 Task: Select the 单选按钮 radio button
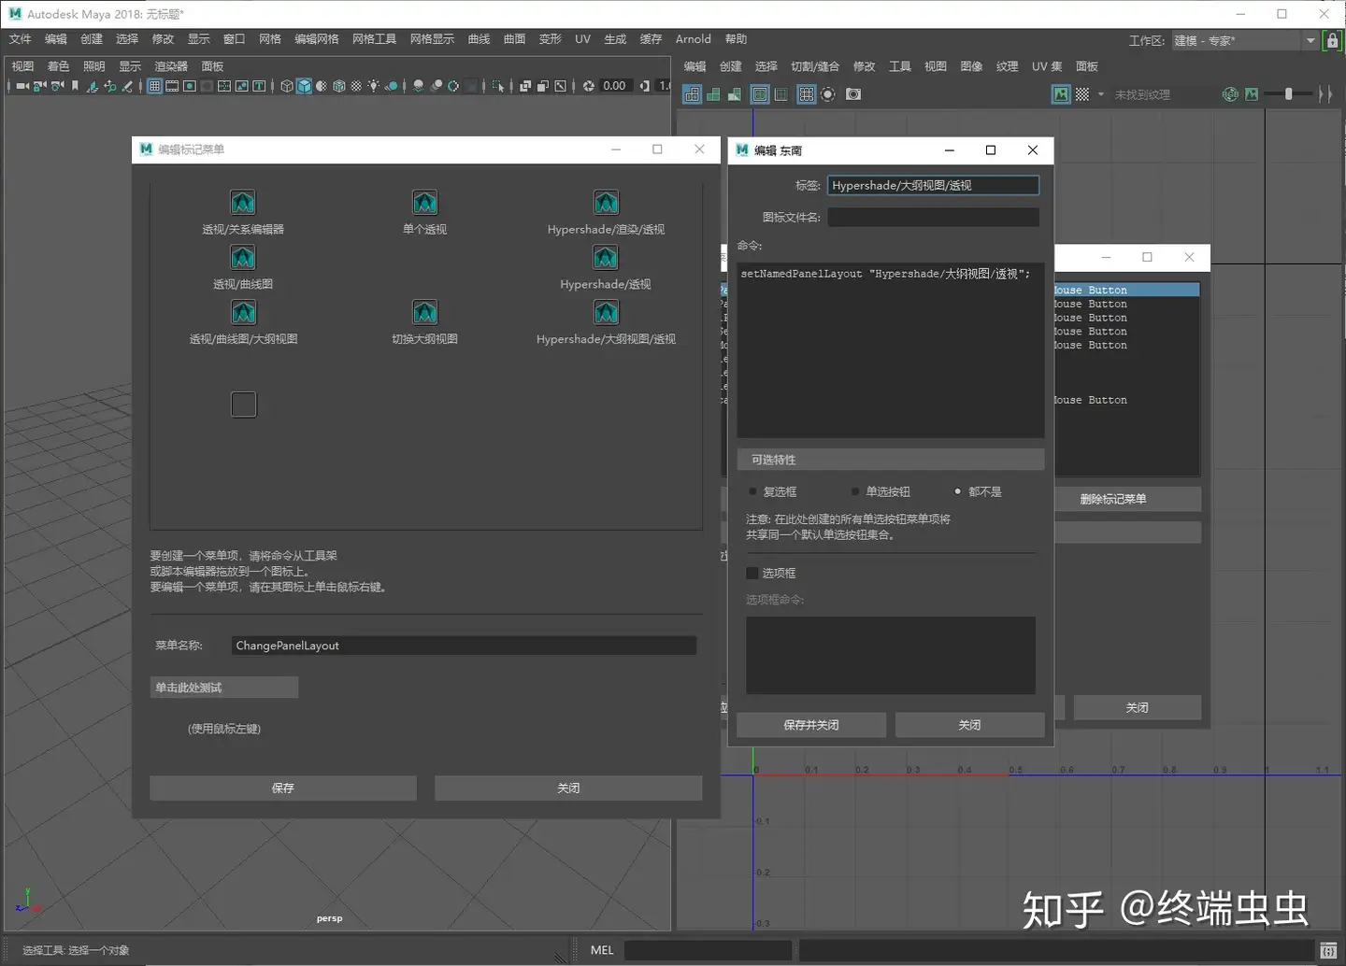click(x=854, y=491)
